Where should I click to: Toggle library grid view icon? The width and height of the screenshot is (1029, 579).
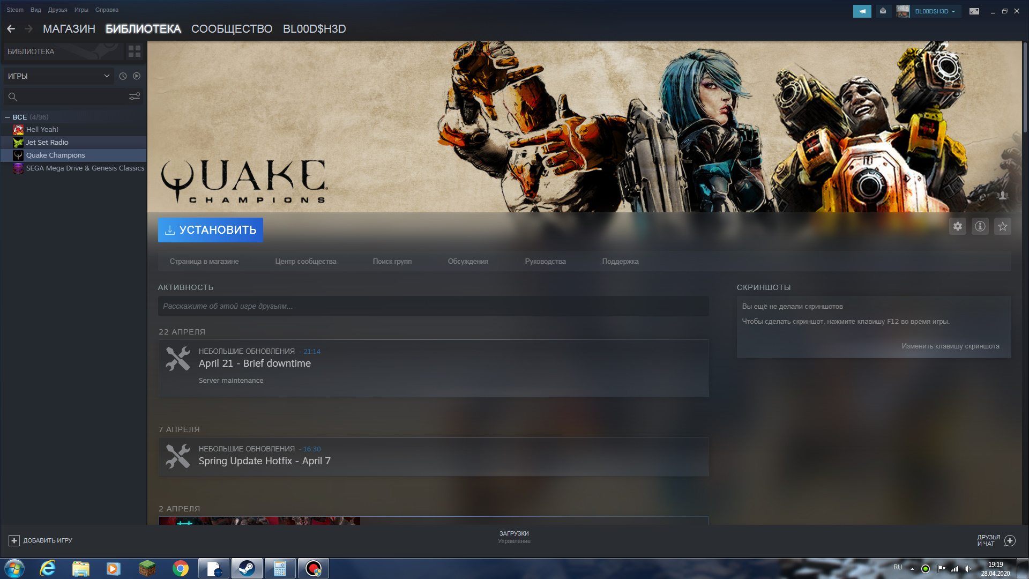[x=135, y=51]
